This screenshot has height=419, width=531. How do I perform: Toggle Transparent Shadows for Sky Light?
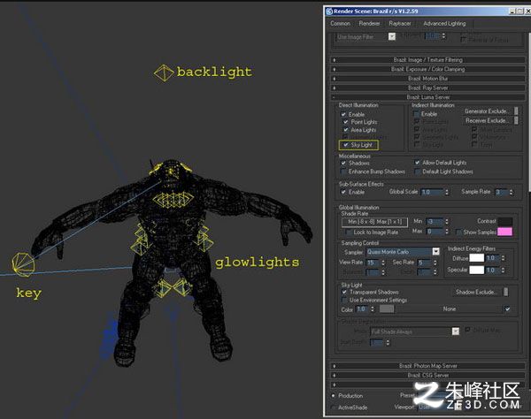tap(344, 292)
